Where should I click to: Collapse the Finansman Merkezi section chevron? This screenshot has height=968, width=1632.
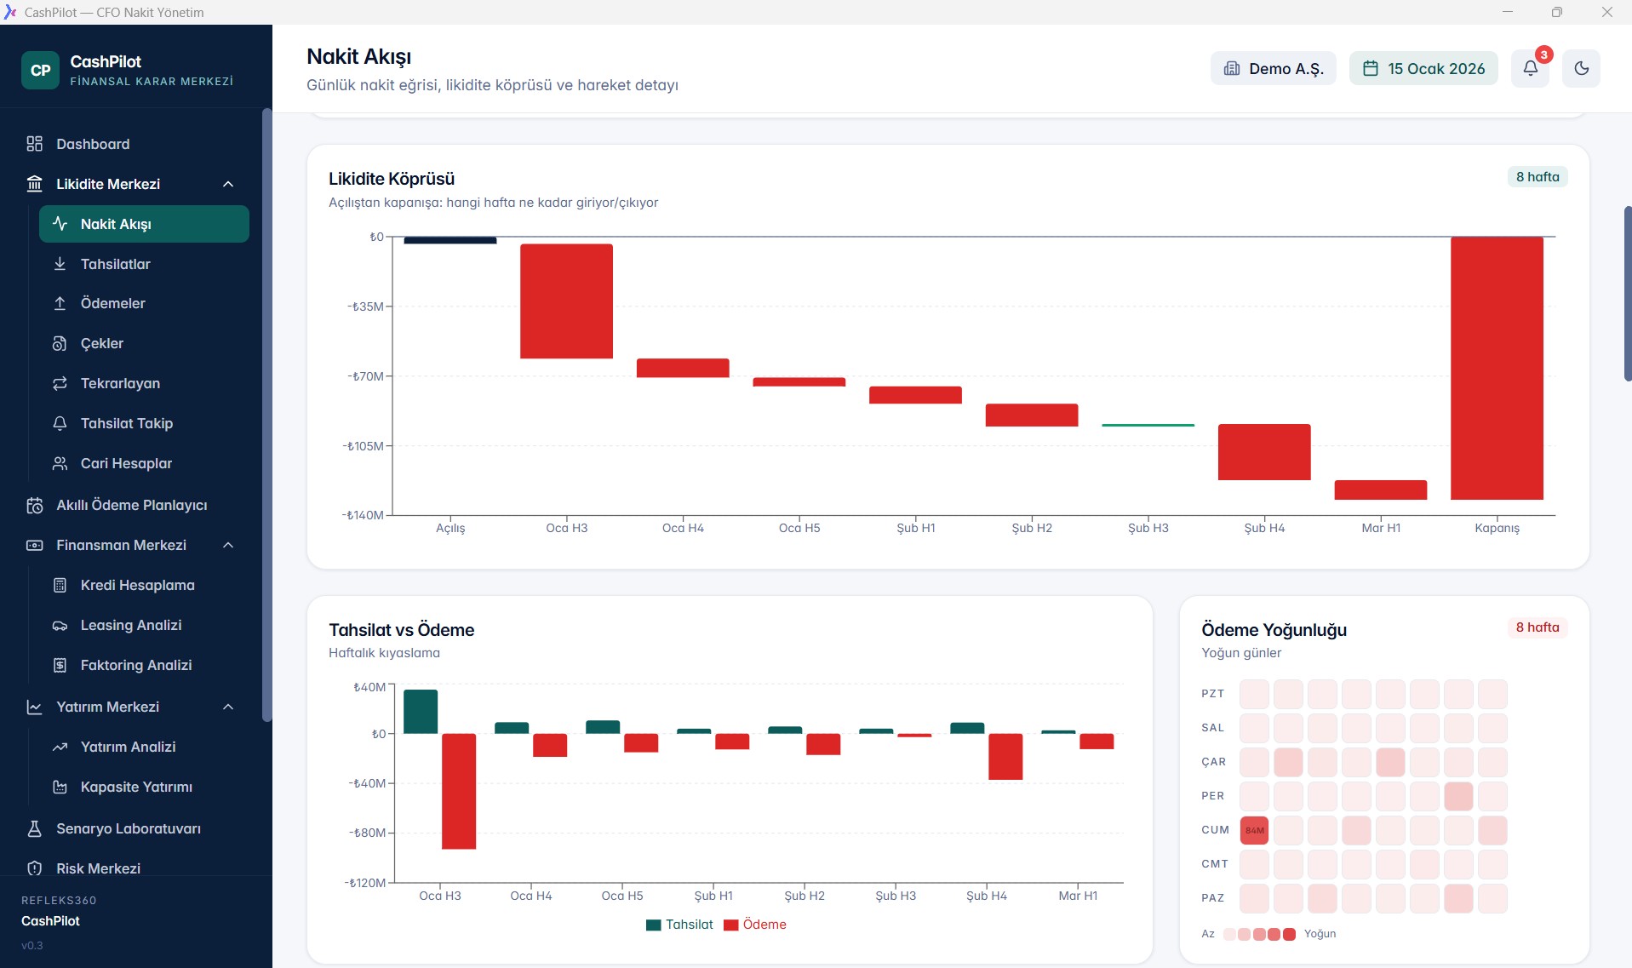point(228,545)
